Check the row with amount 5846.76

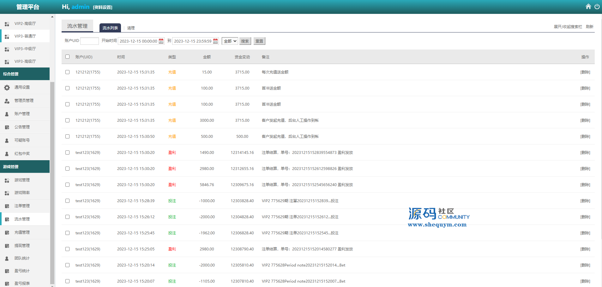(67, 184)
